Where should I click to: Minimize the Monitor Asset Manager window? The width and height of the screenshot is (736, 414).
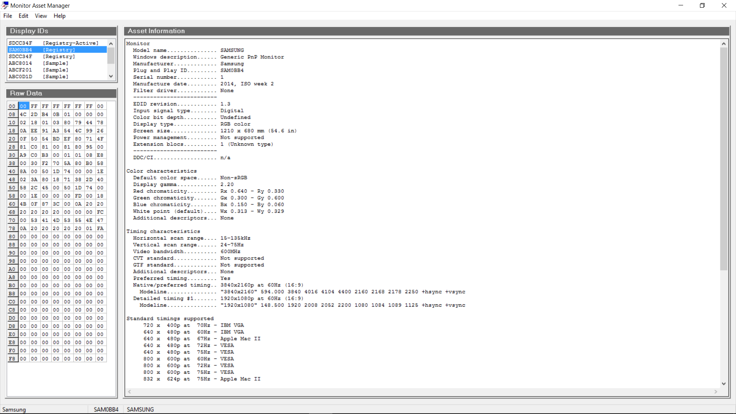point(681,5)
